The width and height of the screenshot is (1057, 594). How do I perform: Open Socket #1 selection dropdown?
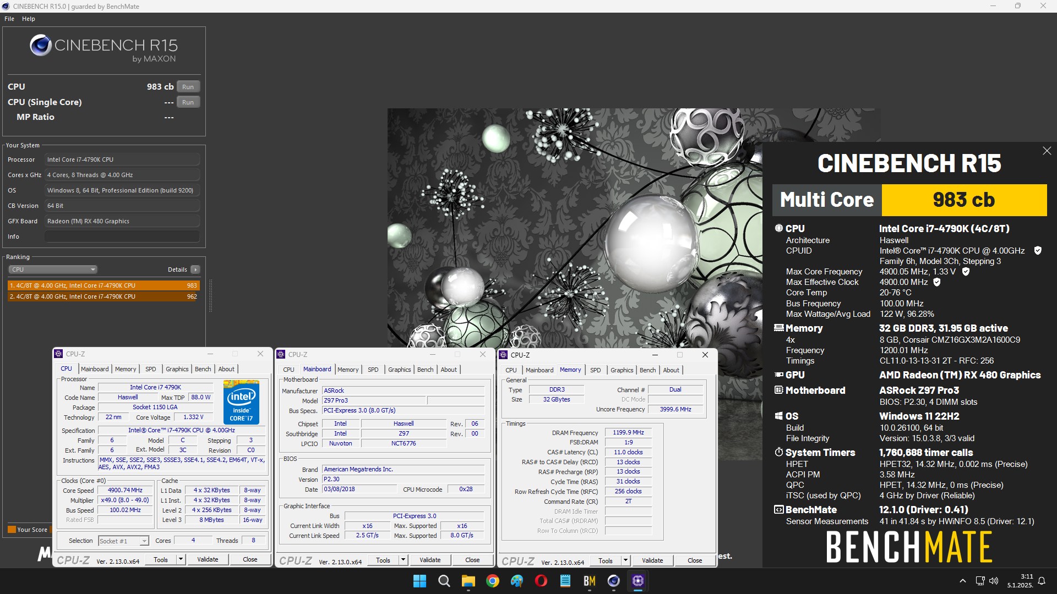tap(123, 541)
